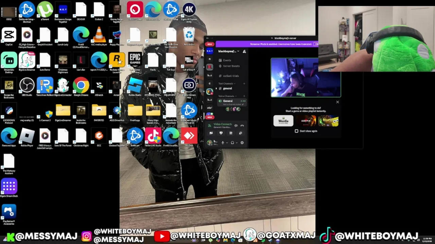Start the Wordle activity
Viewport: 435px width, 244px height.
[x=283, y=121]
